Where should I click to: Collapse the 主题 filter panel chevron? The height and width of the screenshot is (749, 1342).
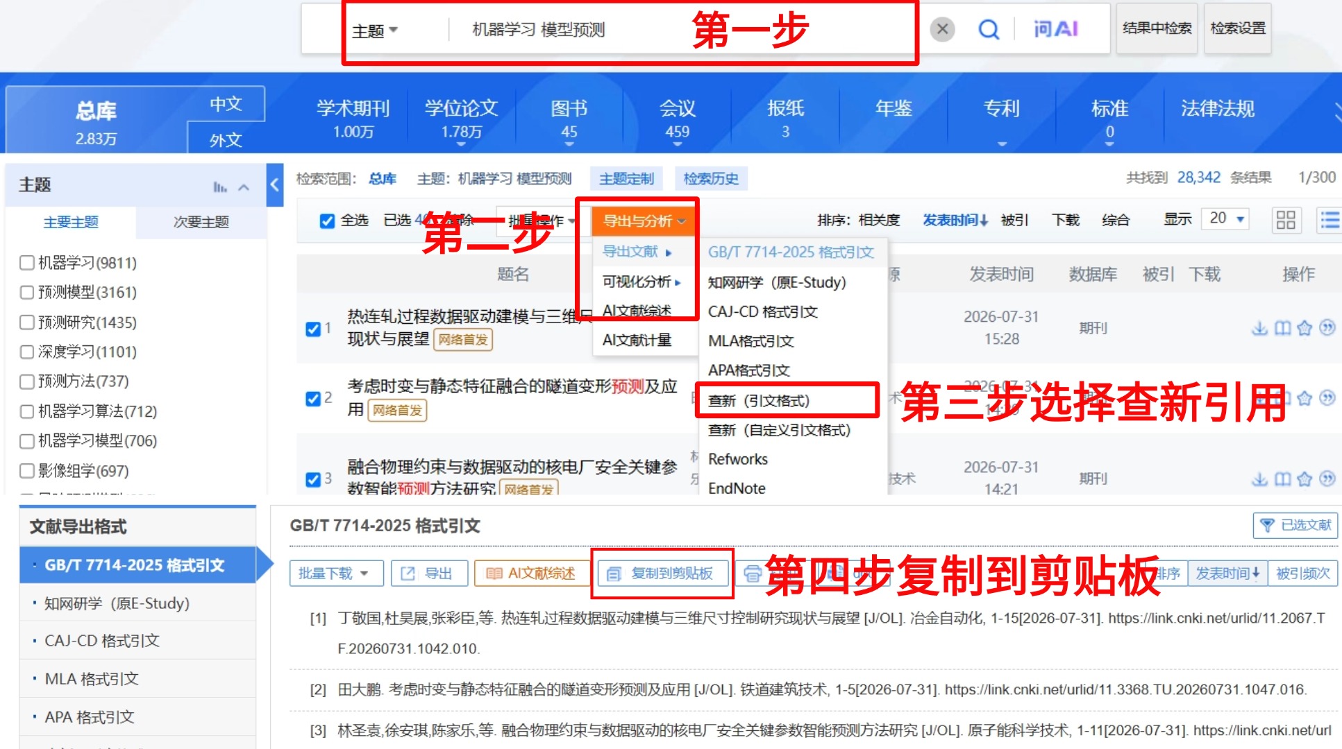point(244,187)
